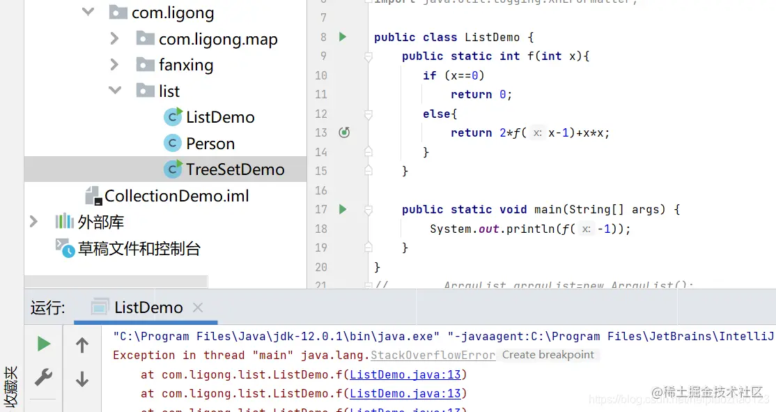Open 草稿文件和控制台 node

139,249
